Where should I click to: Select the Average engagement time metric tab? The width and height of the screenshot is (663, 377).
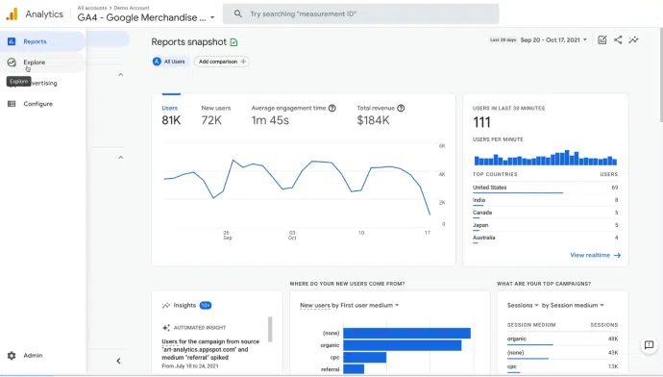pyautogui.click(x=293, y=114)
